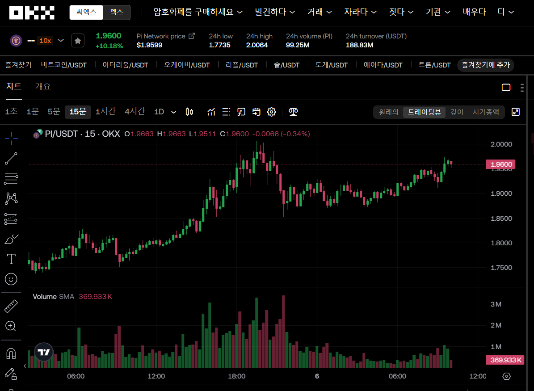Select the text annotation tool
The image size is (534, 391).
tap(11, 259)
